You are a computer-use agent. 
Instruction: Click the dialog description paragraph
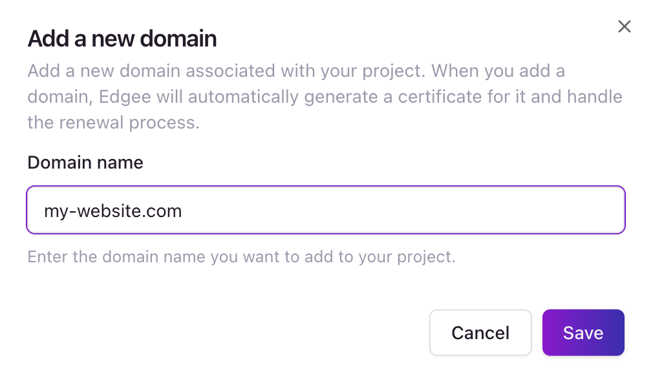coord(323,96)
